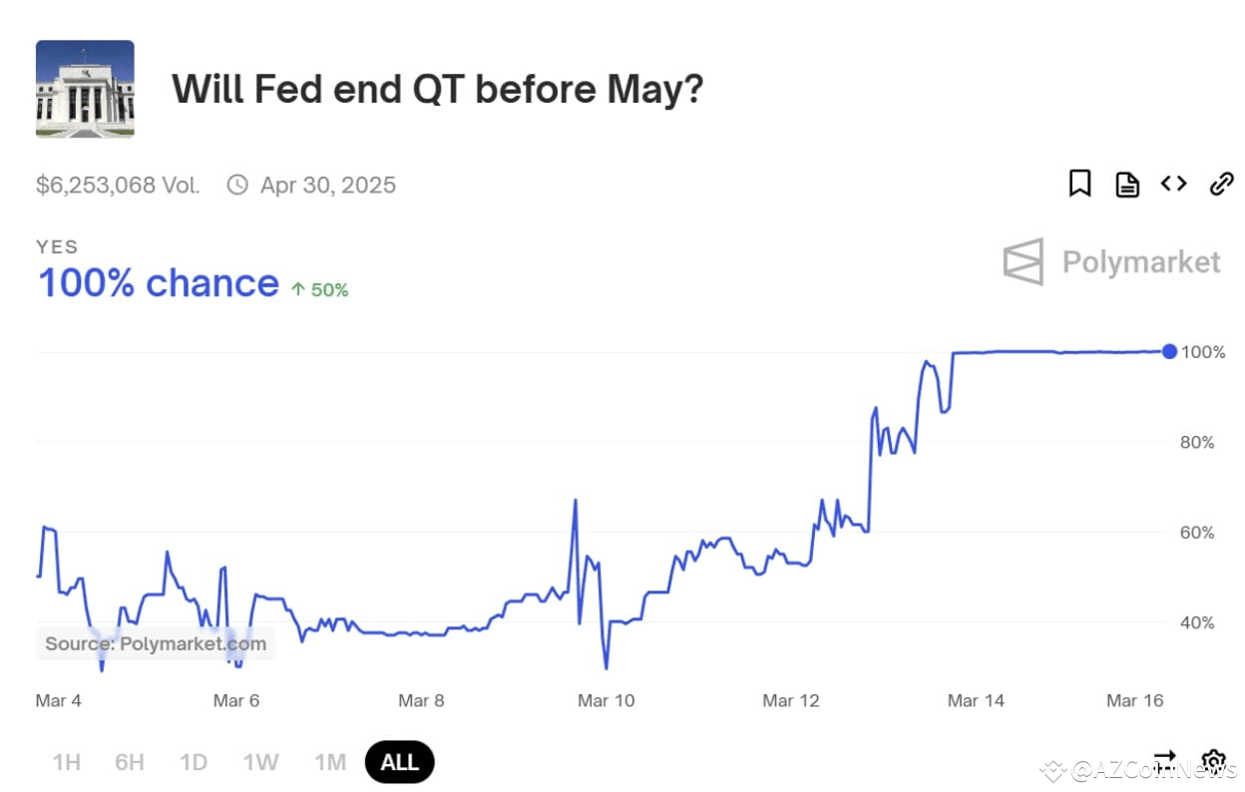Select the 6H interval option

tap(129, 761)
